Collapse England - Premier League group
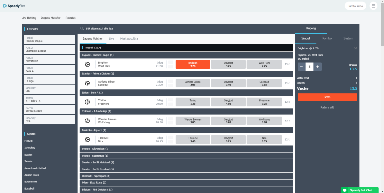 click(186, 55)
